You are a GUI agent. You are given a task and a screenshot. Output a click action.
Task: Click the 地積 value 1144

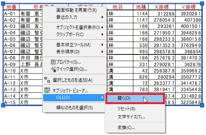142,14
